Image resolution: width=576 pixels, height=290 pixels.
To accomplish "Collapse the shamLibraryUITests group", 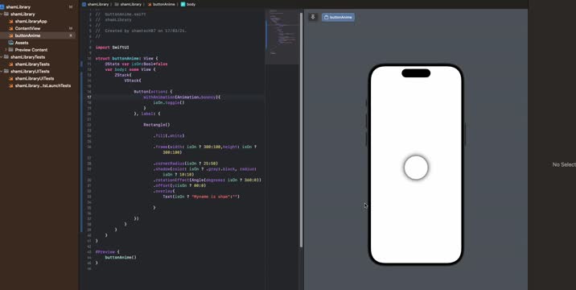I will pyautogui.click(x=2, y=72).
